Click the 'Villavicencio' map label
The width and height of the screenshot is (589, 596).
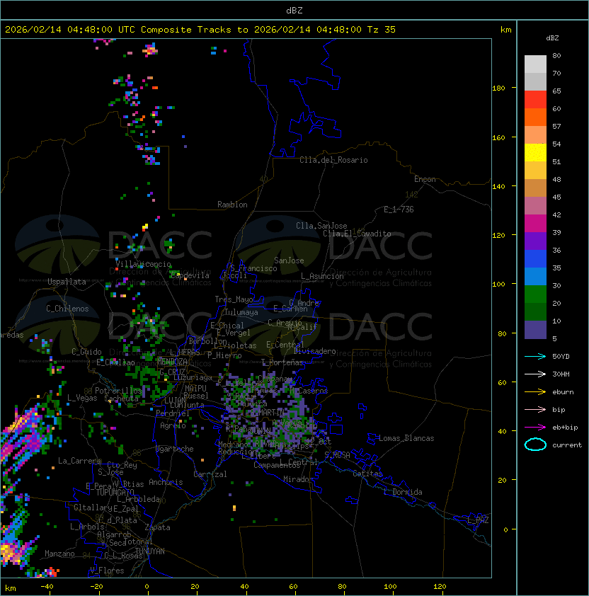(143, 264)
